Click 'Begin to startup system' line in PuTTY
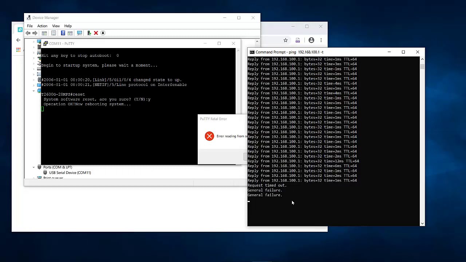Screen dimensions: 466x262 99,65
